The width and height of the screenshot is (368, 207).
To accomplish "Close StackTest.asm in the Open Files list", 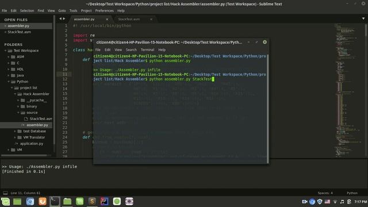I will pos(5,32).
